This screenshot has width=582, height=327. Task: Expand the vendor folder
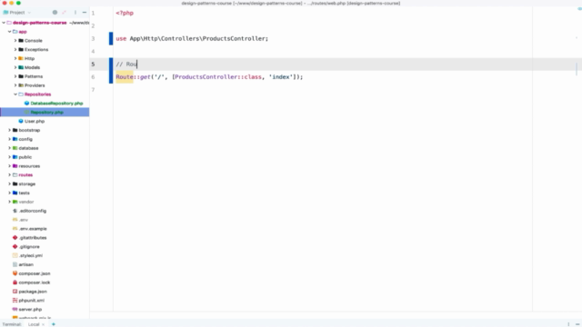coord(10,202)
